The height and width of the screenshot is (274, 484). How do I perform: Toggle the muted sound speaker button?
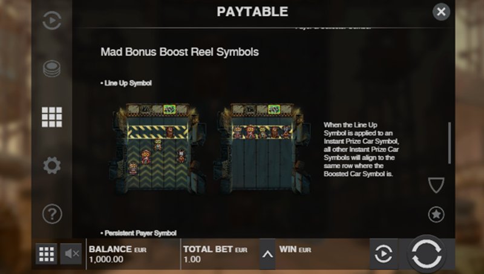click(71, 254)
